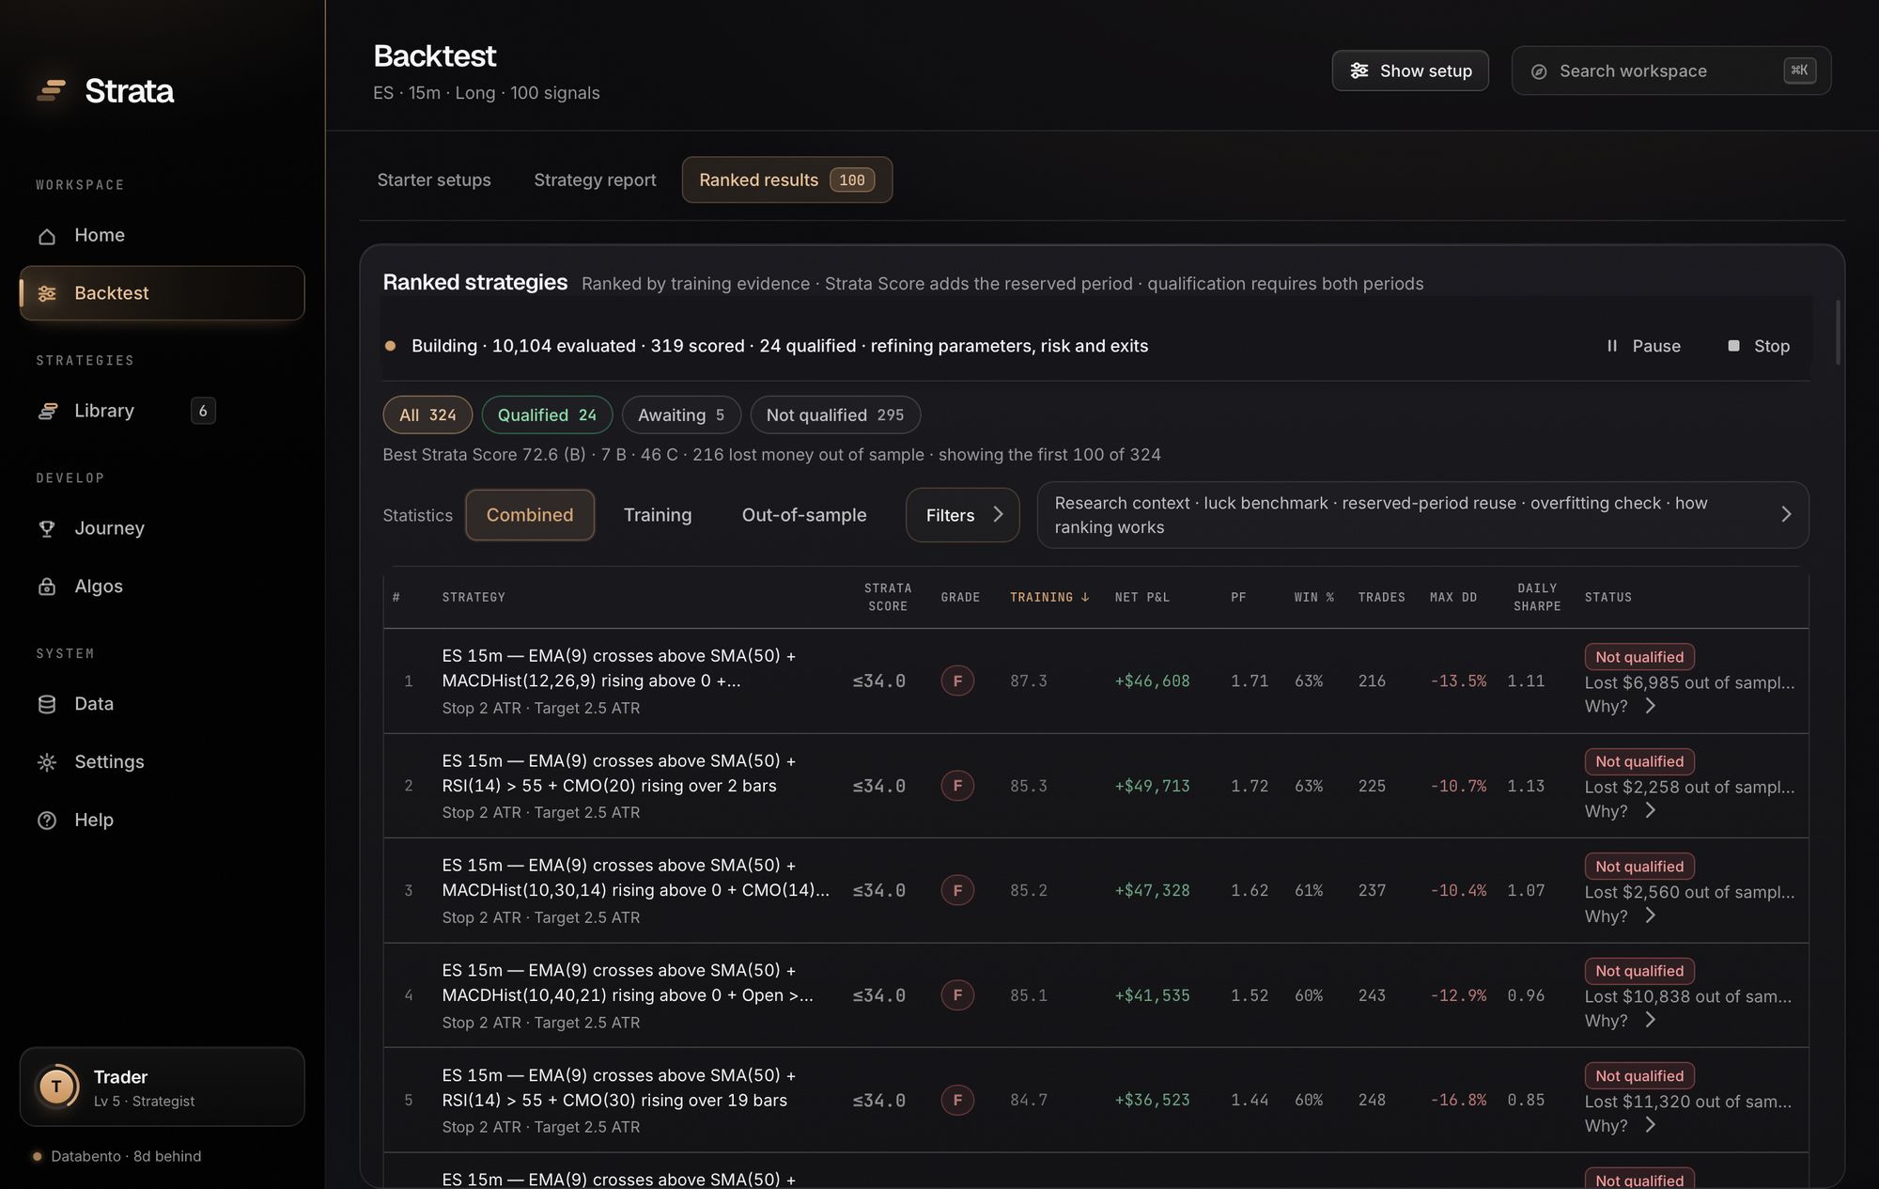The image size is (1879, 1189).
Task: Switch to the Starter setups tab
Action: click(434, 180)
